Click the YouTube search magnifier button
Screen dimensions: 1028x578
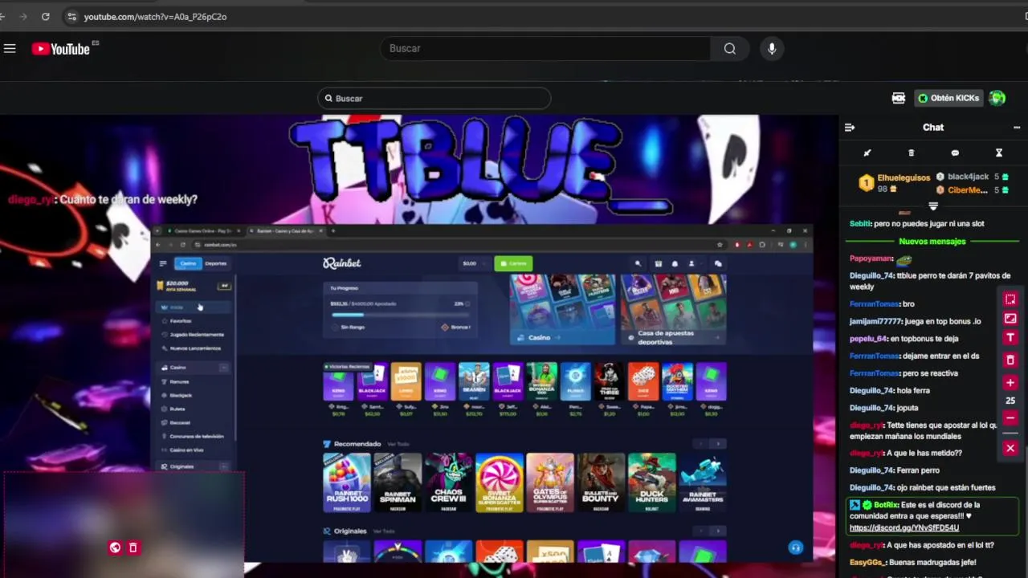point(729,49)
